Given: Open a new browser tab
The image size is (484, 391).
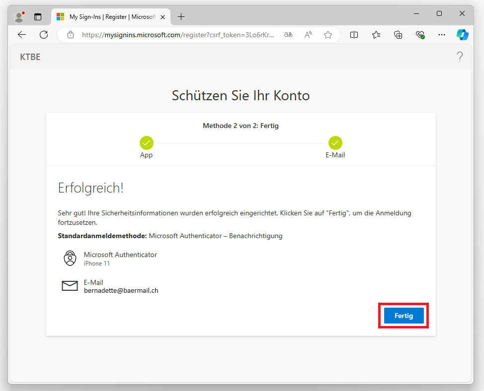Looking at the screenshot, I should [181, 17].
